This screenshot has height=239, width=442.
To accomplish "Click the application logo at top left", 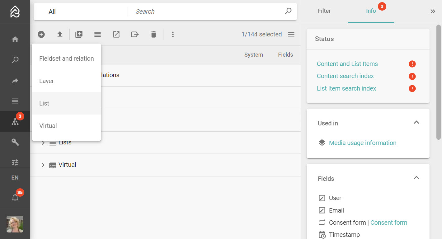I will click(15, 12).
